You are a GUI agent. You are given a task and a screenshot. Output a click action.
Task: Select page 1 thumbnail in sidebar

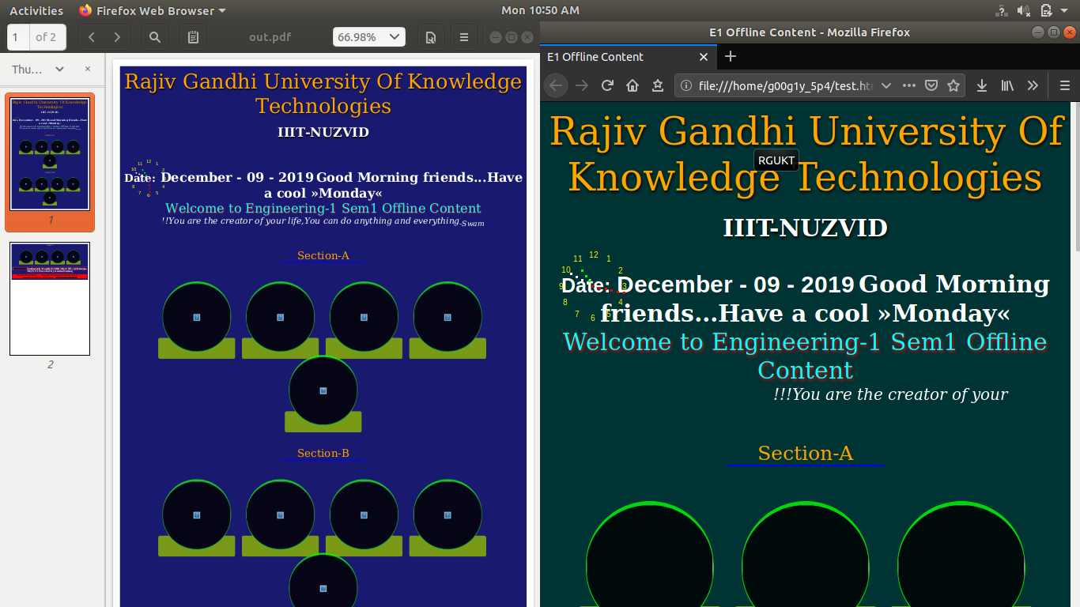tap(50, 154)
